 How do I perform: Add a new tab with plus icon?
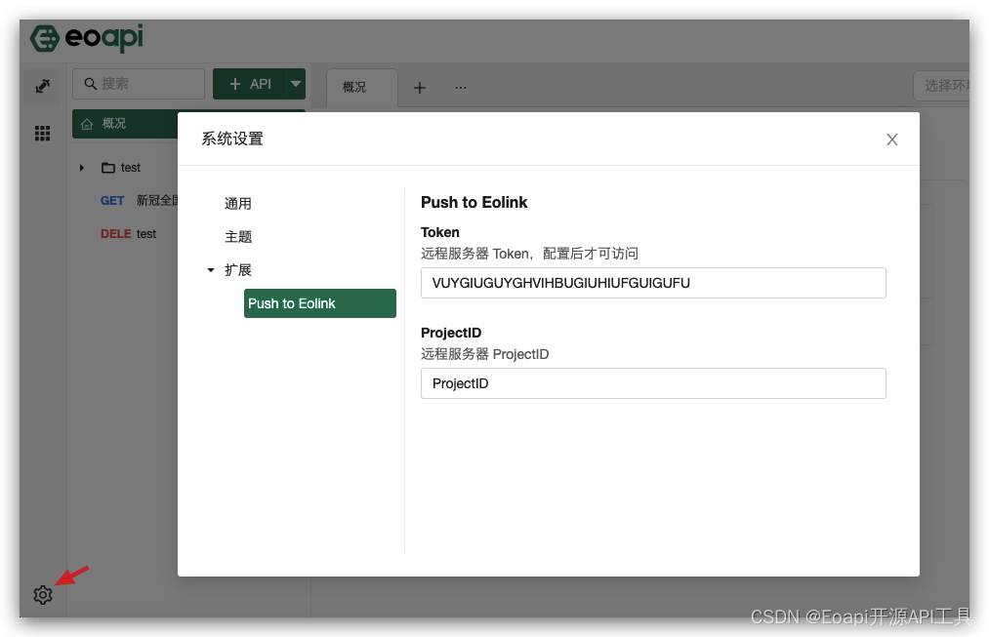pos(420,88)
